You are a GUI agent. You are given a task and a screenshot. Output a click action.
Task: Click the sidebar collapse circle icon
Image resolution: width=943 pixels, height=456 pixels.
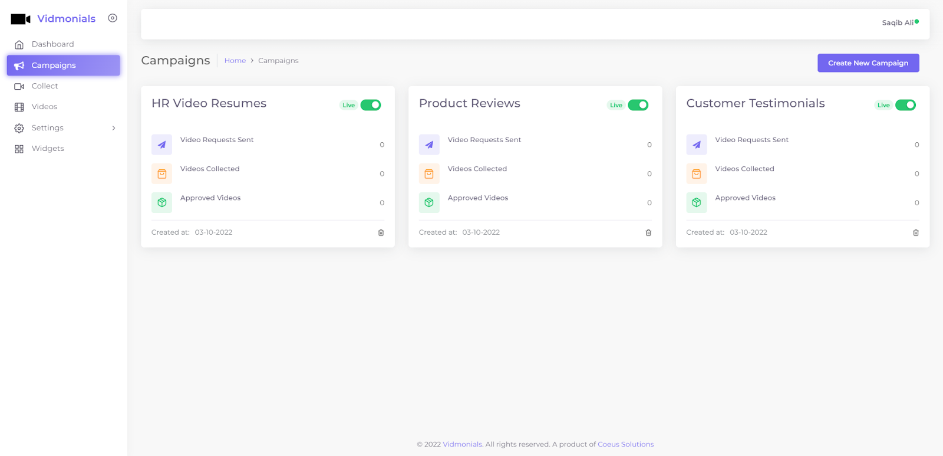[x=113, y=18]
